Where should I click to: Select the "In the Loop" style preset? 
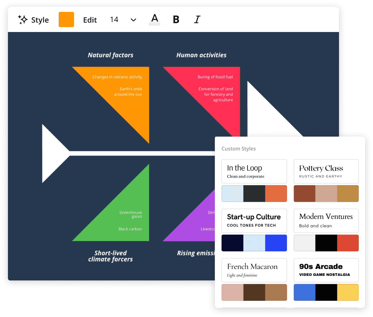(254, 171)
